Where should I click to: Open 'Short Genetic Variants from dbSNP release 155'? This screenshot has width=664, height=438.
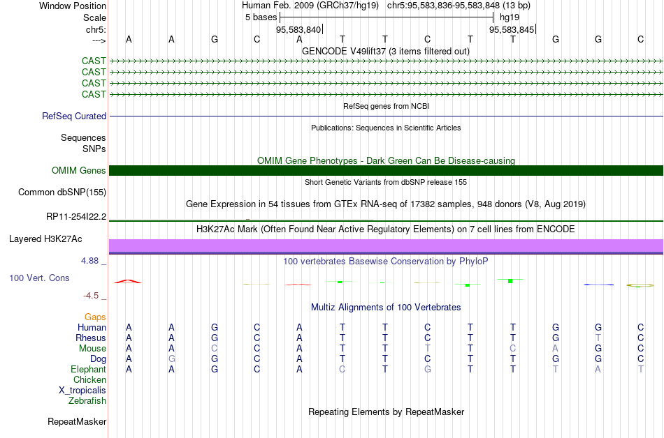click(x=386, y=182)
